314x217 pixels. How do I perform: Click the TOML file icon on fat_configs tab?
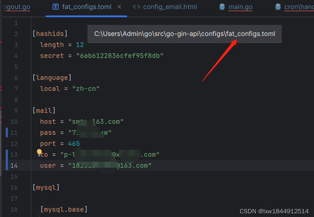pyautogui.click(x=56, y=7)
